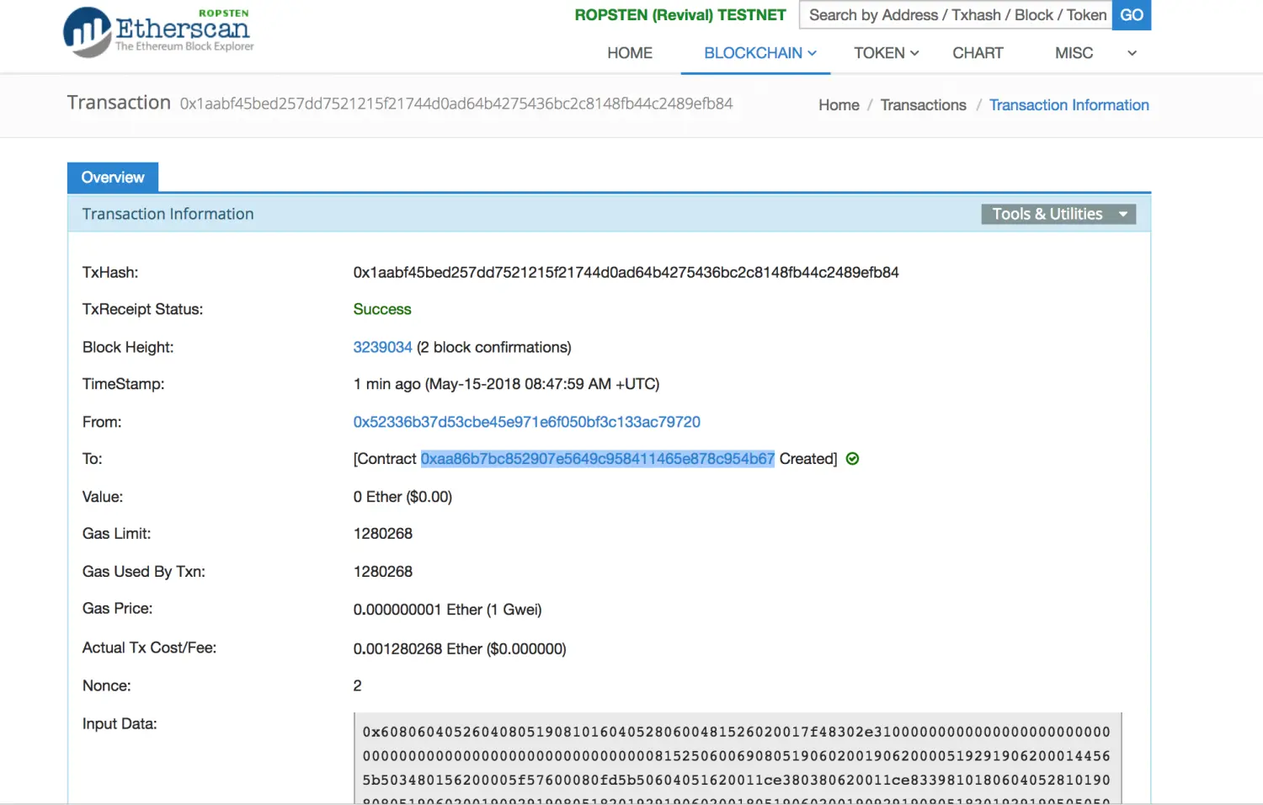Screen dimensions: 1263x805
Task: Click the Etherscan logo icon
Action: [87, 32]
